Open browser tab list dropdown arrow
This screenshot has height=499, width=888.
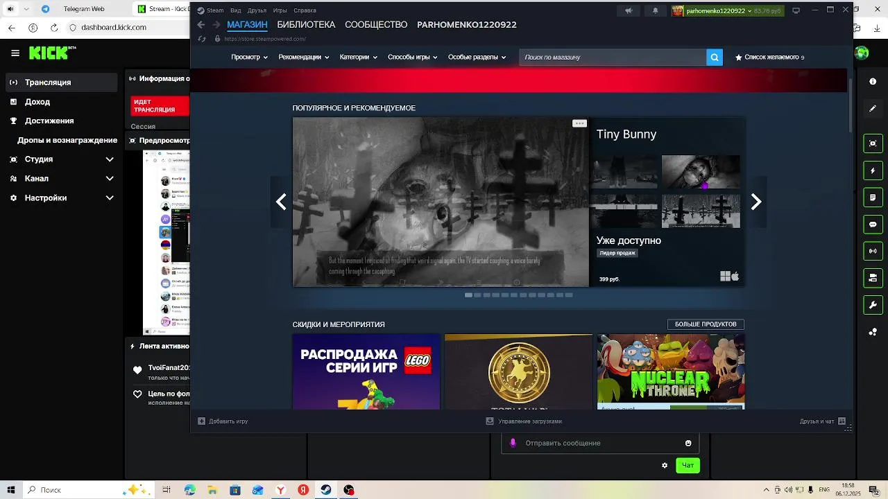click(26, 9)
